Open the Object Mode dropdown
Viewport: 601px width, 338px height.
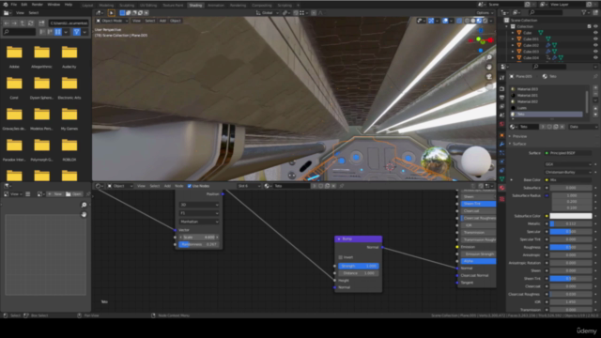click(x=112, y=21)
